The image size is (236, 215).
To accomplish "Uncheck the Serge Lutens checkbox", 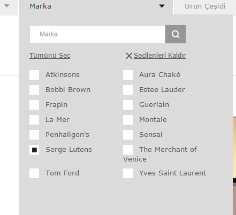I will tap(34, 150).
